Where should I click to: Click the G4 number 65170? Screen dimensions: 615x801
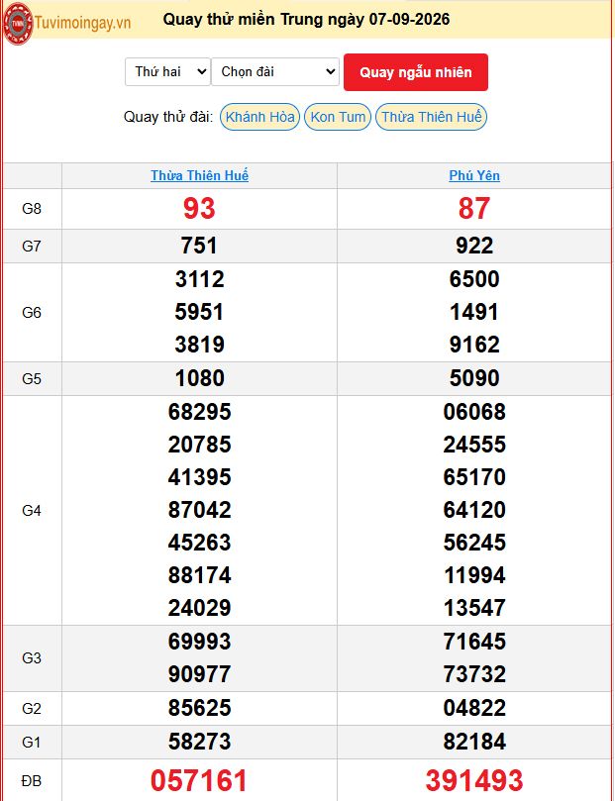point(474,477)
